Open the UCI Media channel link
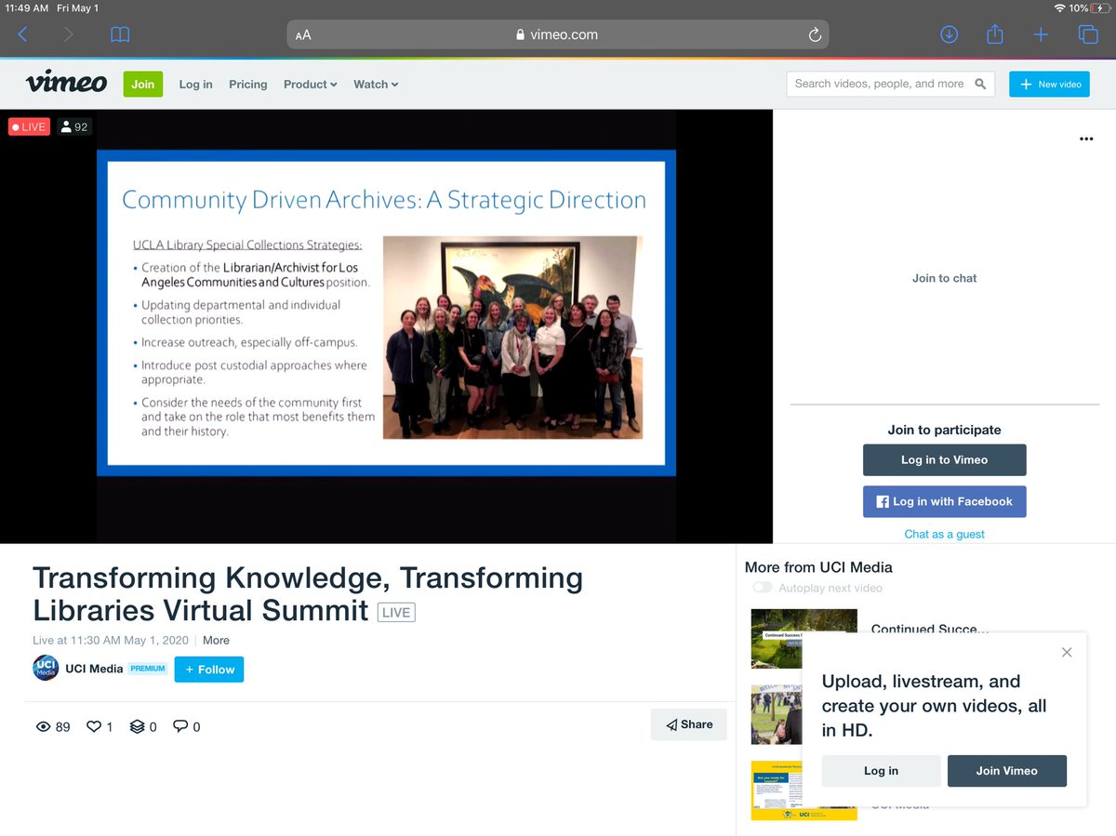Screen dimensions: 1116x836 point(94,669)
